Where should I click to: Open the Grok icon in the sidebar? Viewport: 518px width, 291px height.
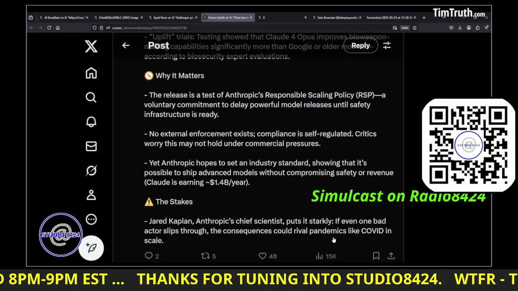point(91,171)
